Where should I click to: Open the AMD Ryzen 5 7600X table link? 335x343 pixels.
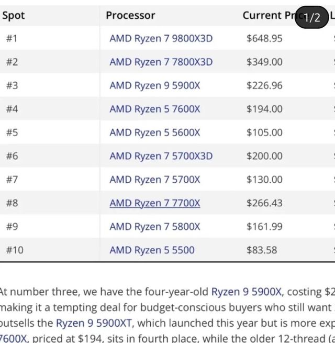tap(154, 109)
